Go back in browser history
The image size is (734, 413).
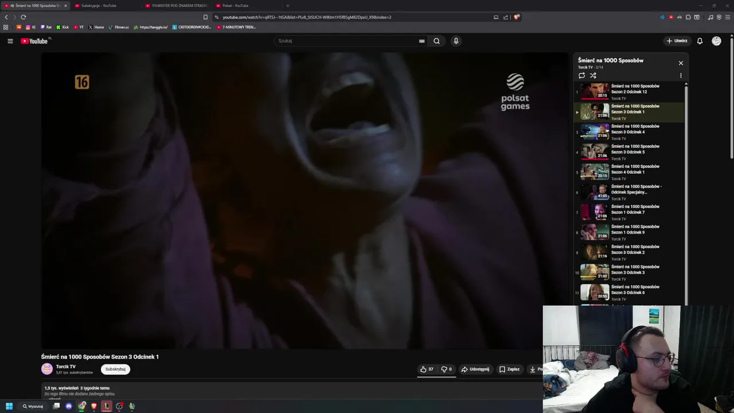6,17
